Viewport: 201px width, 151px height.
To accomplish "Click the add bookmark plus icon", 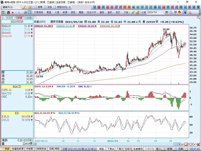I will coord(30,7).
